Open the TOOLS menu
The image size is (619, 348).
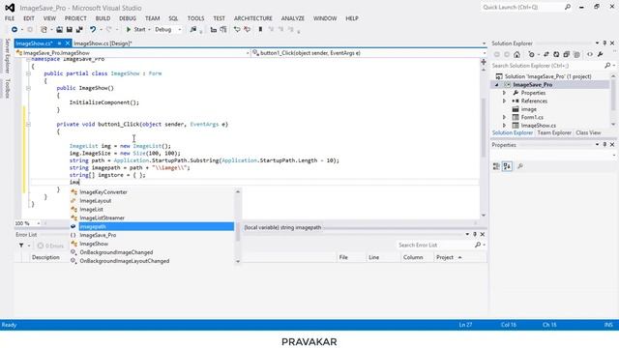[195, 18]
